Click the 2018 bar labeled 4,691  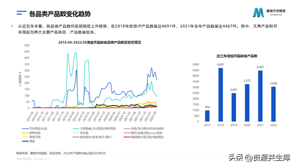(220, 95)
